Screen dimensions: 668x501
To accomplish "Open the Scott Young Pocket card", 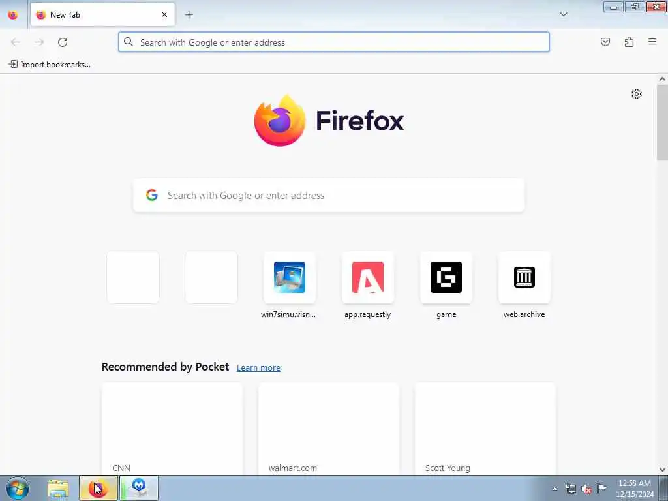I will pyautogui.click(x=485, y=429).
